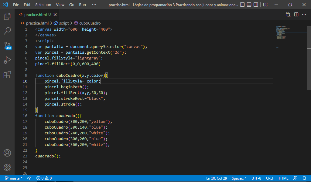The height and width of the screenshot is (182, 311).
Task: Open Changes compare icon in editor toolbar
Action: coord(288,15)
